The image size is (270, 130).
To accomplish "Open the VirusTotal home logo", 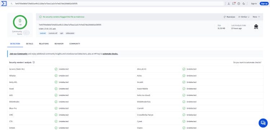I will (x=4, y=4).
